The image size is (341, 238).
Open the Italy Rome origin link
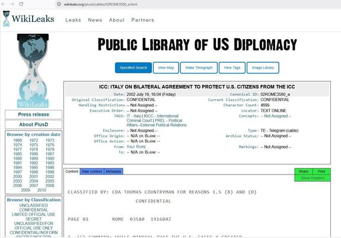[136, 147]
